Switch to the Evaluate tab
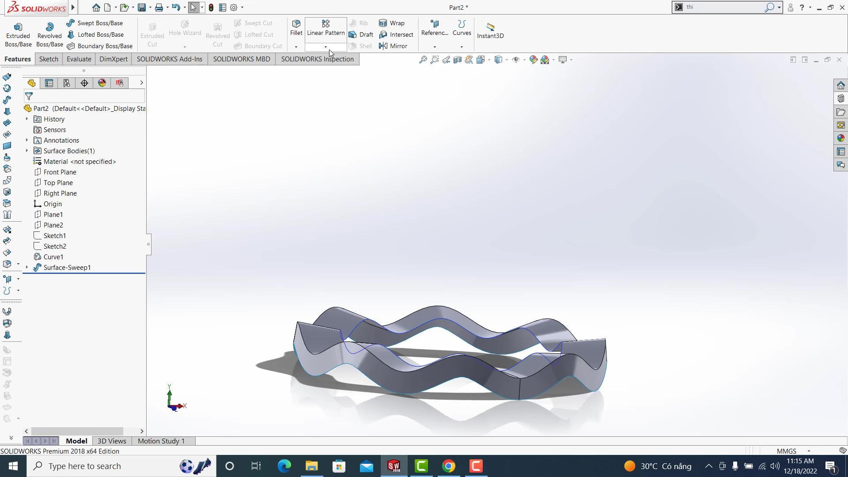This screenshot has height=477, width=848. (x=79, y=59)
